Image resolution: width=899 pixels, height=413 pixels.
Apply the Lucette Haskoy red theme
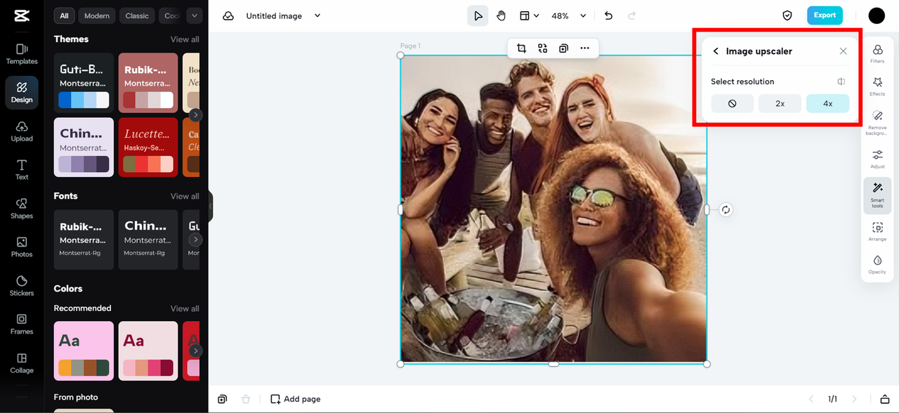(x=148, y=147)
